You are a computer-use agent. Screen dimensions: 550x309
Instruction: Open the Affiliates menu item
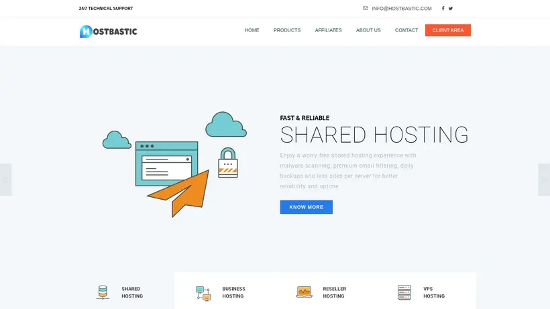(x=328, y=30)
